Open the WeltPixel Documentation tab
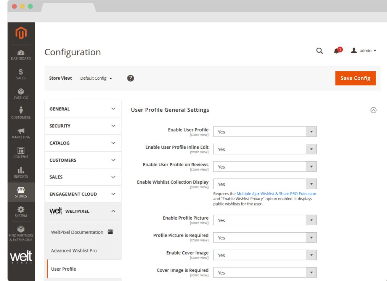 [x=77, y=232]
